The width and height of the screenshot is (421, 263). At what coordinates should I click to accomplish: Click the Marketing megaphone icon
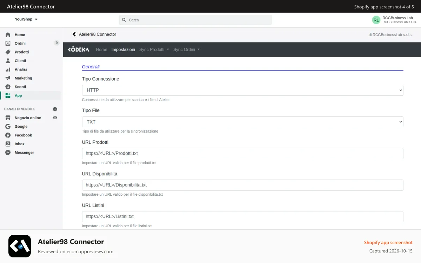pos(8,78)
